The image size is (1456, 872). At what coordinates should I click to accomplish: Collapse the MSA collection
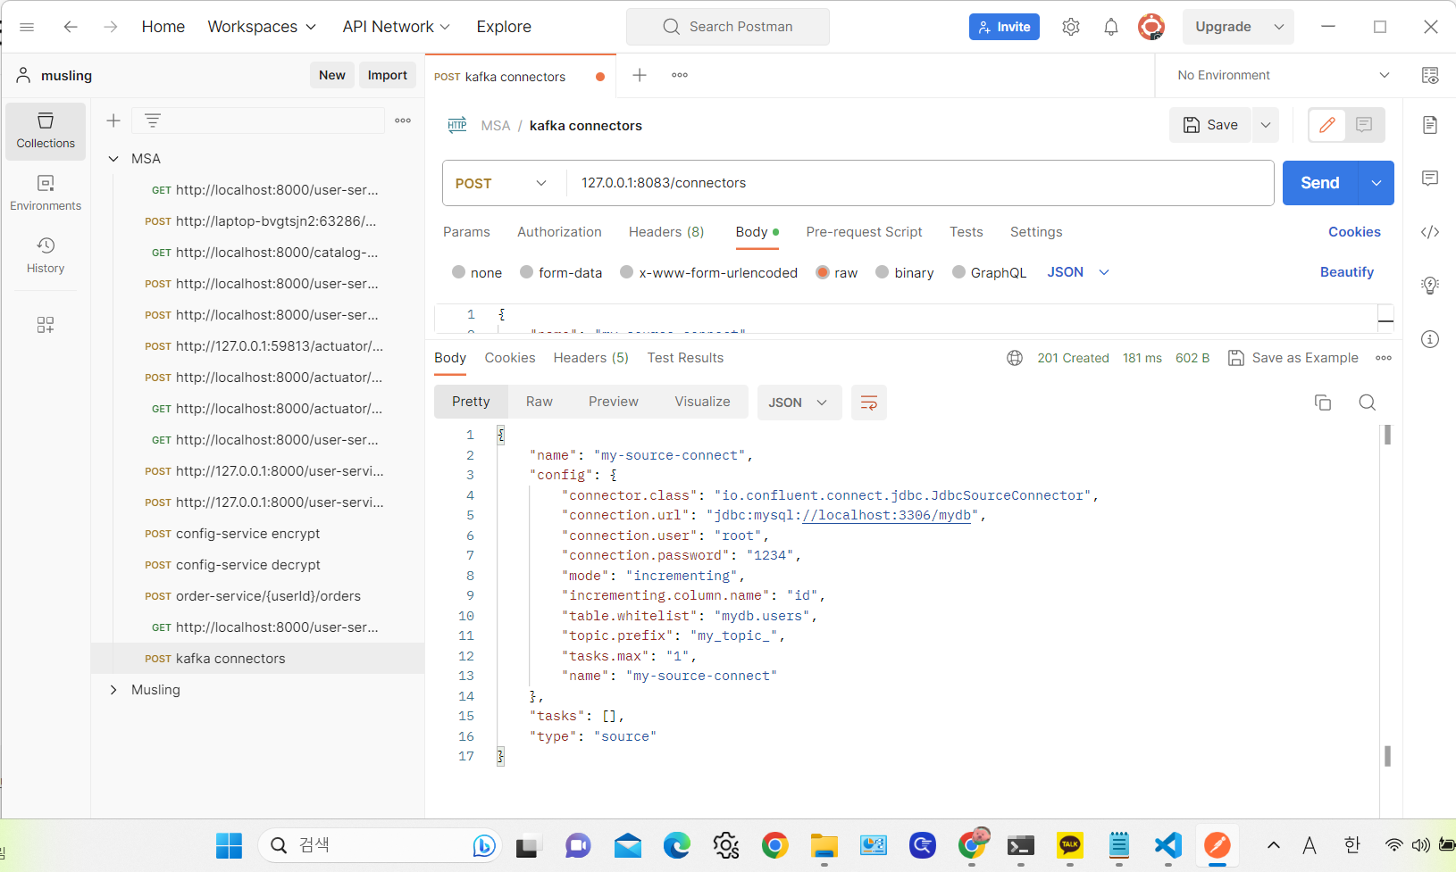tap(113, 159)
